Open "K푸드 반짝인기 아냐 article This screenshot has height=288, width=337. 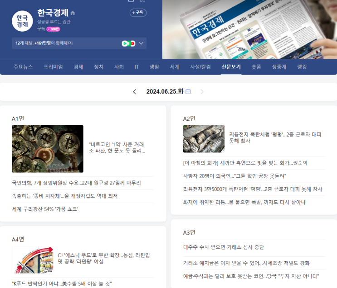pos(62,284)
